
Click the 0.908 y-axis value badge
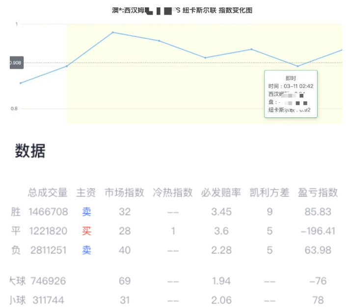pos(16,63)
